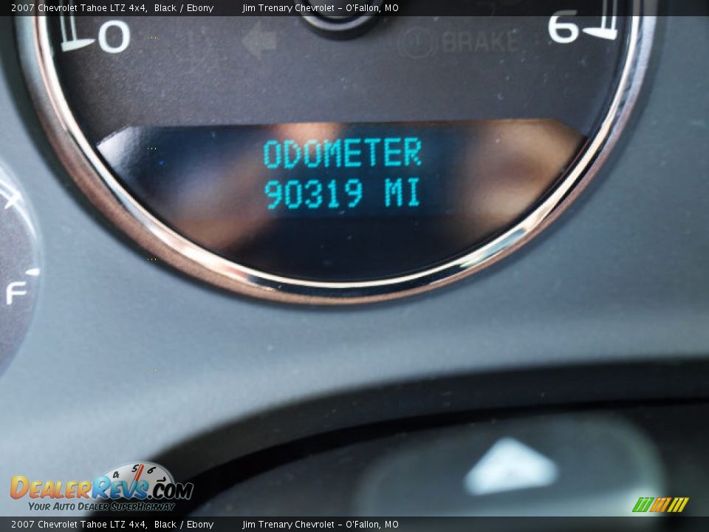Click 'Your Auto Dealer SuperHighway' tagline
709x532 pixels.
(101, 506)
